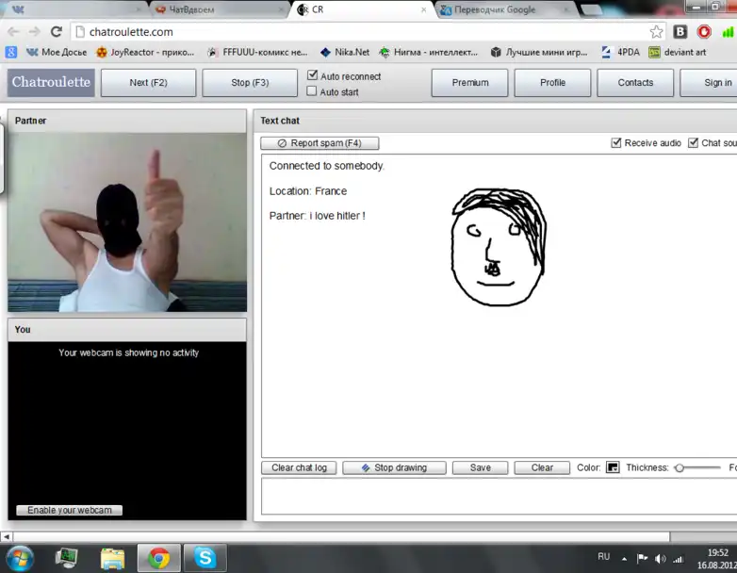Click the volume icon in system tray
The image size is (737, 573).
[661, 559]
